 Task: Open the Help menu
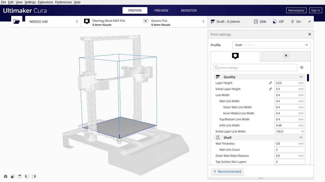click(x=77, y=2)
